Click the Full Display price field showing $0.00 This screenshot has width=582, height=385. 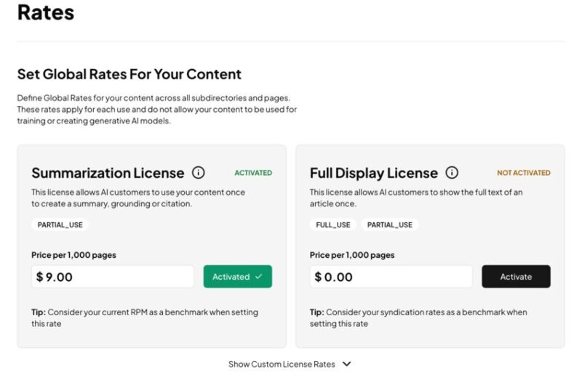[x=391, y=277]
